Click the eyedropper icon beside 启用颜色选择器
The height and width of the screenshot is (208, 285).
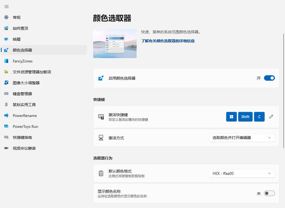click(x=101, y=78)
